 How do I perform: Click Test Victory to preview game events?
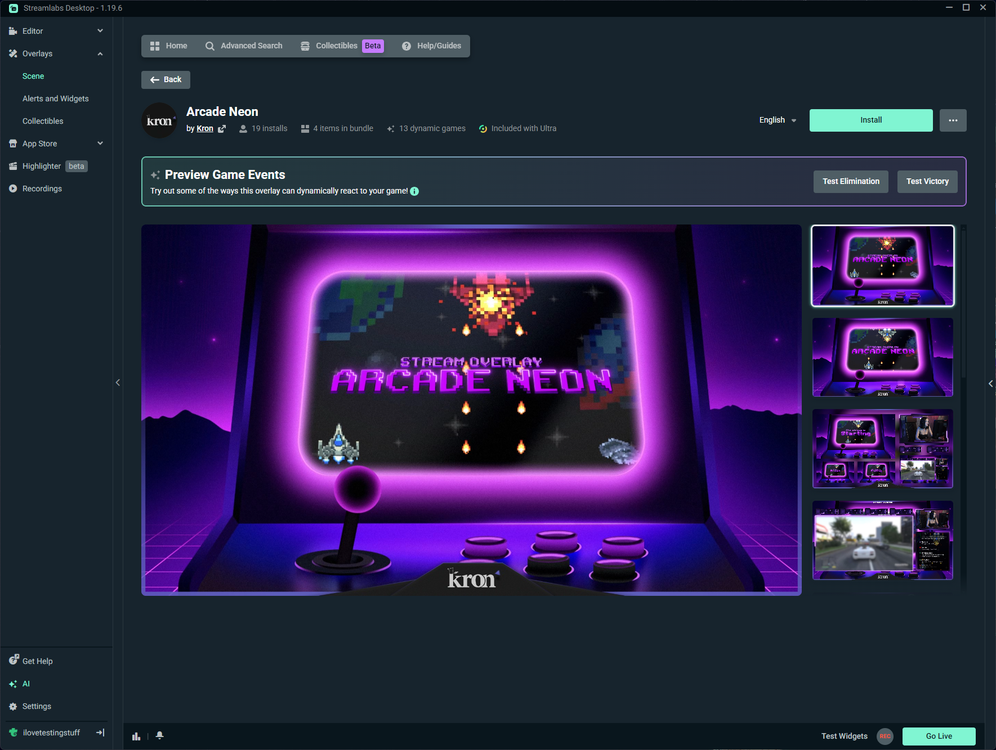[x=927, y=181]
